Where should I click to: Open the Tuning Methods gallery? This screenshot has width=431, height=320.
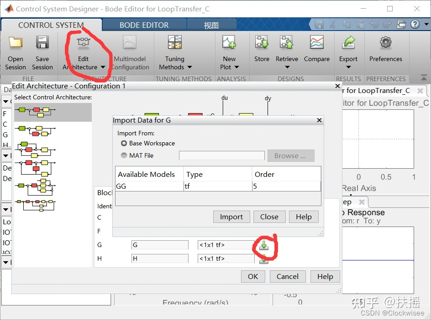coord(175,53)
